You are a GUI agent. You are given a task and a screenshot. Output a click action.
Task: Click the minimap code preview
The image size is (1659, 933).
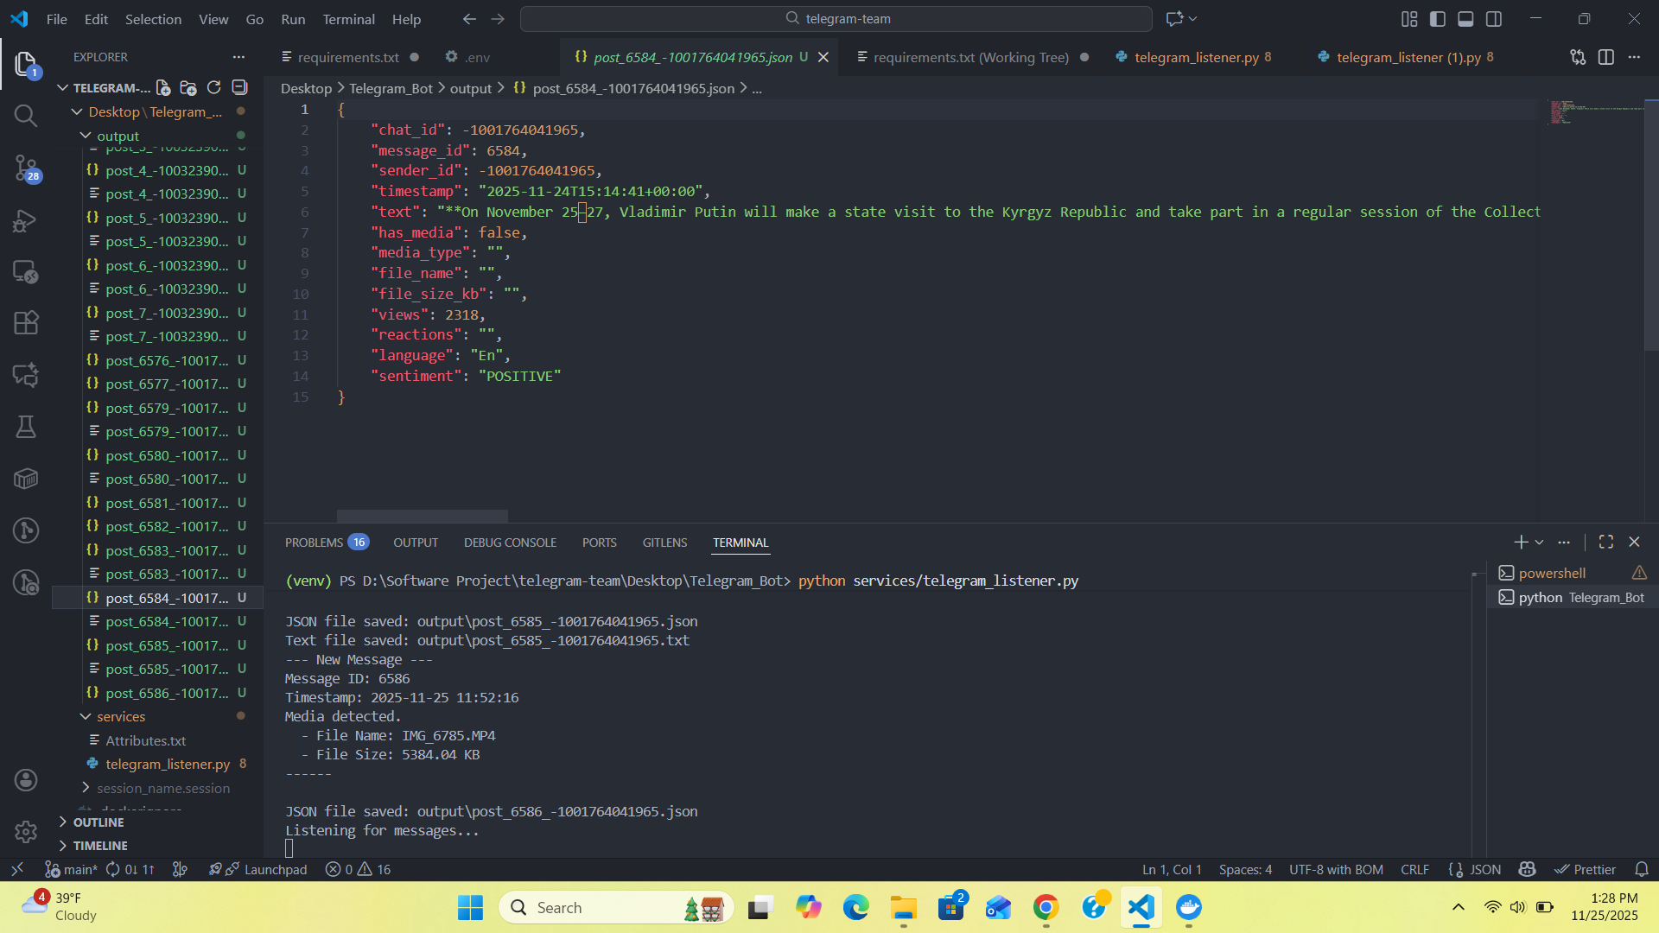click(1595, 113)
